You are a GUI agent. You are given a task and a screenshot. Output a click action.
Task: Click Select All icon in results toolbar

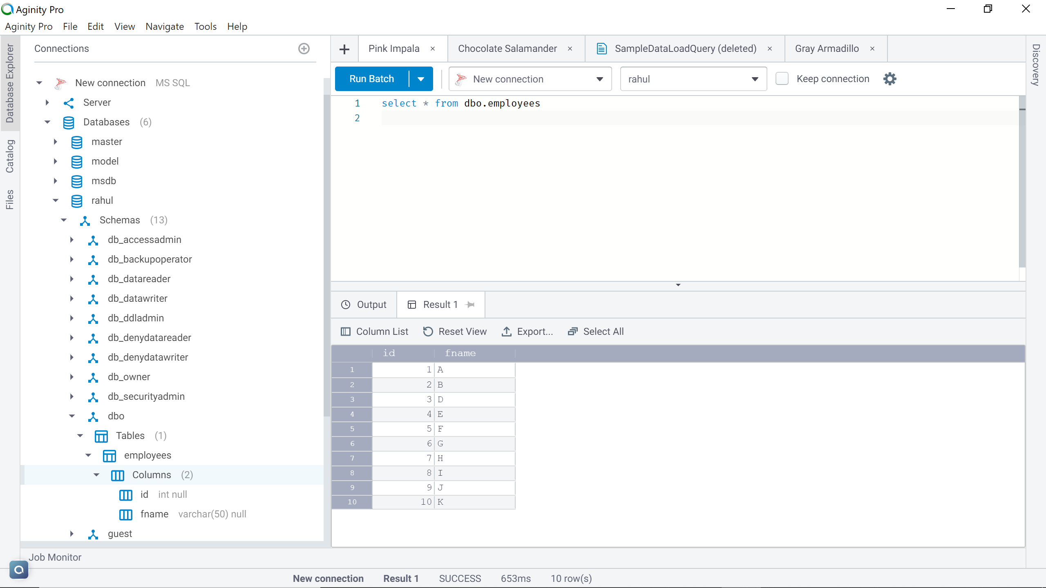pos(572,332)
